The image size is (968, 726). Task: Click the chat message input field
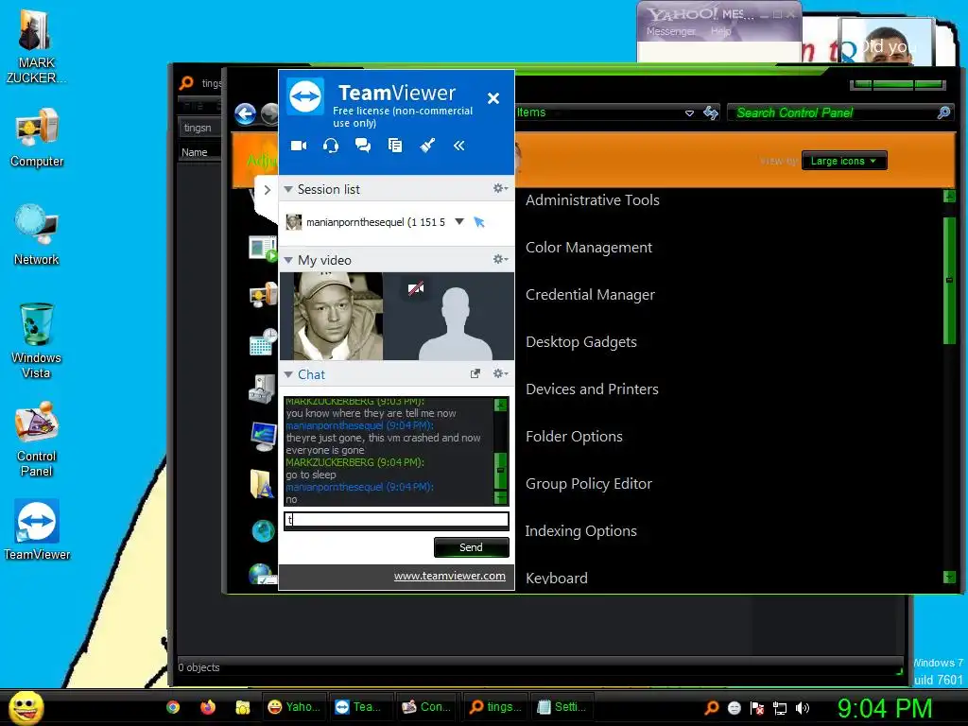[396, 520]
